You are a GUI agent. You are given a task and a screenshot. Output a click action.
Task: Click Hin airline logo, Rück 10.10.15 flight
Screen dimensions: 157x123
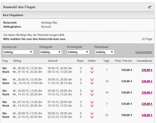coord(92,79)
